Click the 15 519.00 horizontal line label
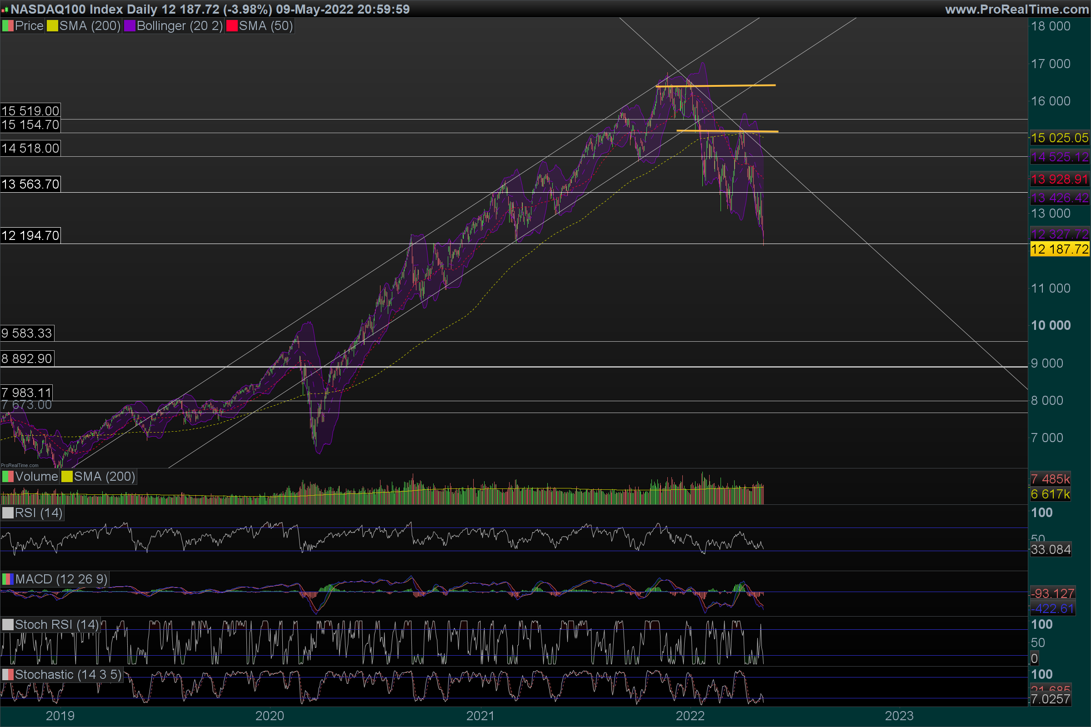This screenshot has height=727, width=1091. pos(30,110)
